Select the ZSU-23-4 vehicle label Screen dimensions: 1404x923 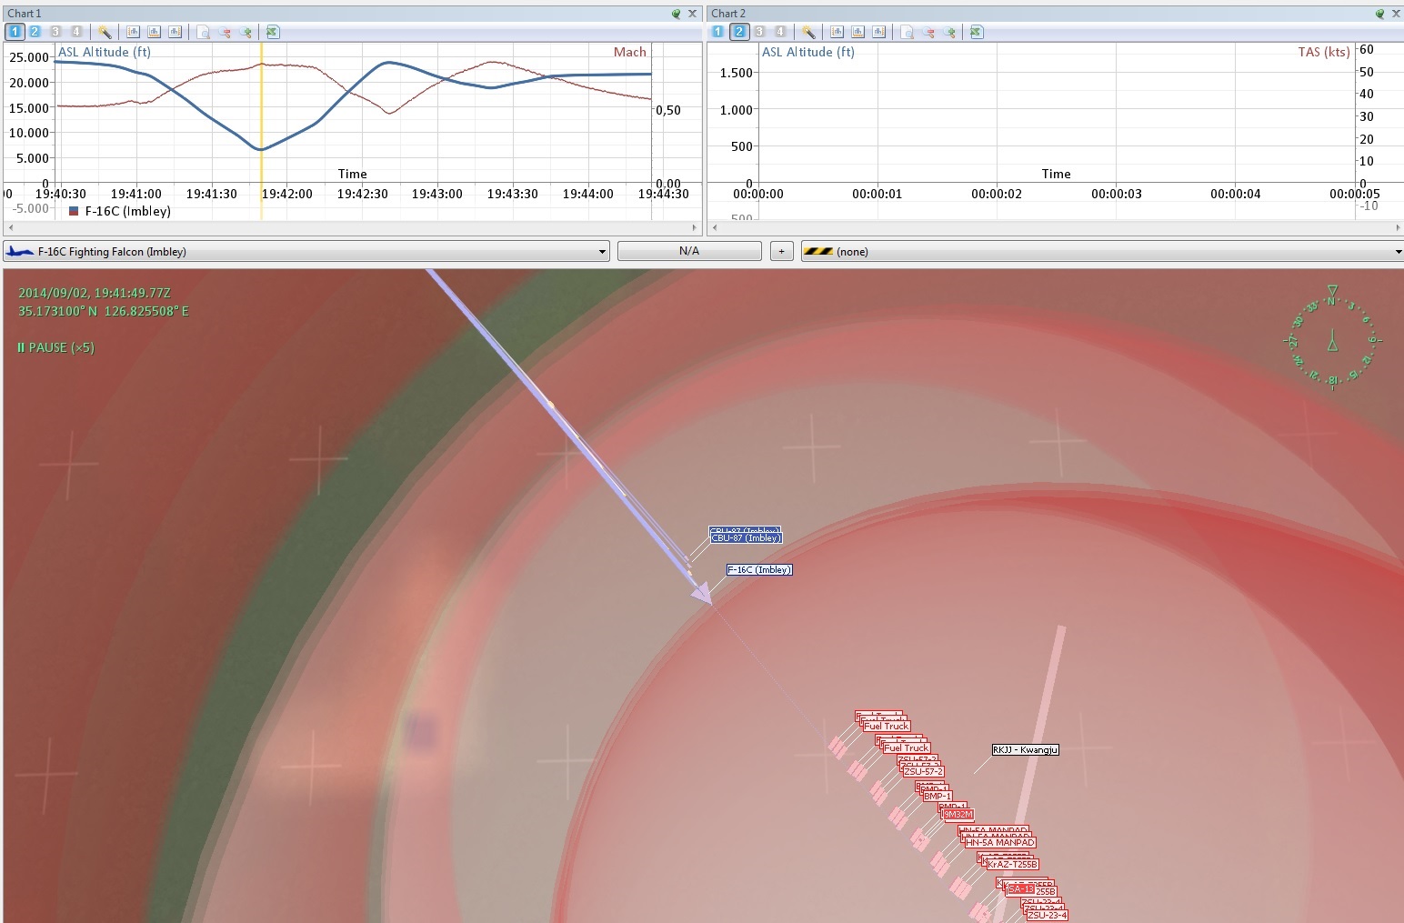pyautogui.click(x=1047, y=916)
